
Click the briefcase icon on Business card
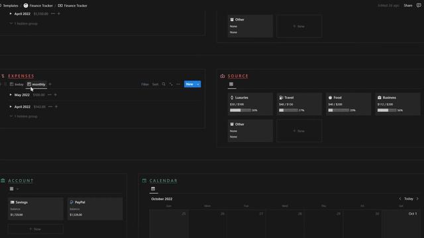coord(380,98)
